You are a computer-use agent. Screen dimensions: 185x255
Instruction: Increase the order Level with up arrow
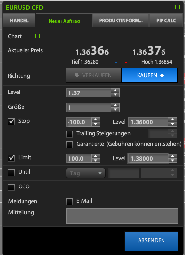pyautogui.click(x=116, y=91)
